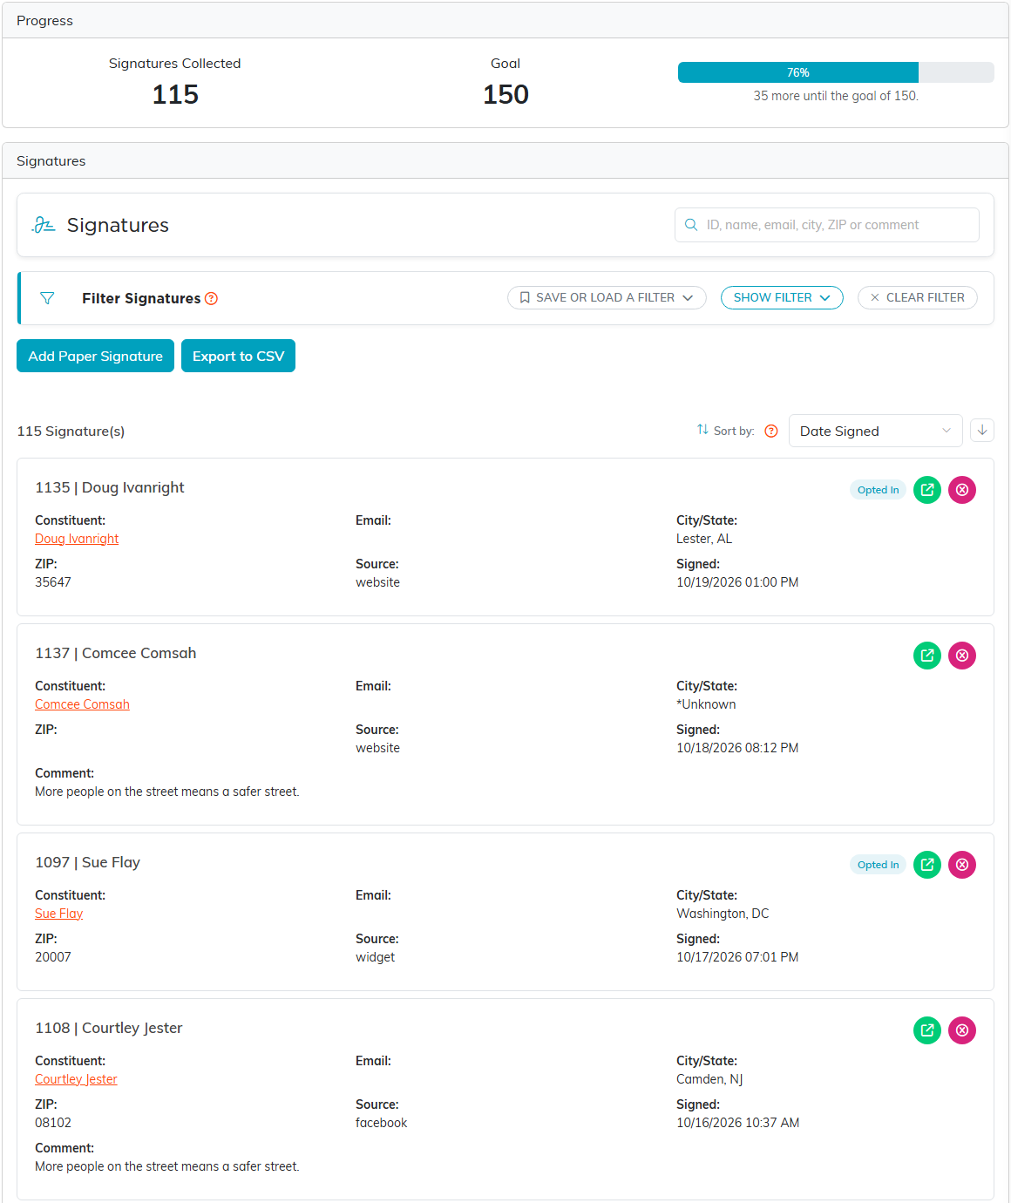Screen dimensions: 1011x1203
Task: Click ZIP value '20007'
Action: pyautogui.click(x=53, y=957)
